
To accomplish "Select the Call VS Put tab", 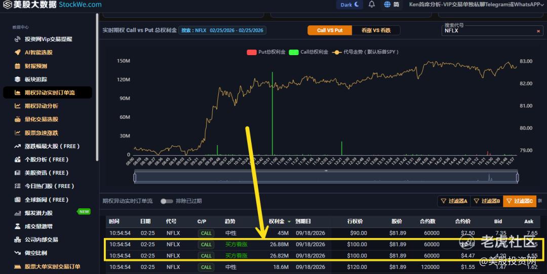I will pyautogui.click(x=330, y=30).
